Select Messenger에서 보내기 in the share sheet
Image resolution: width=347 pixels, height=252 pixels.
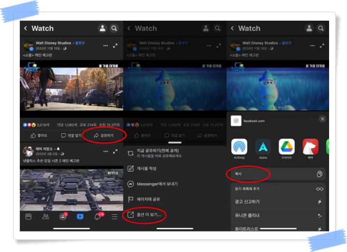[175, 184]
